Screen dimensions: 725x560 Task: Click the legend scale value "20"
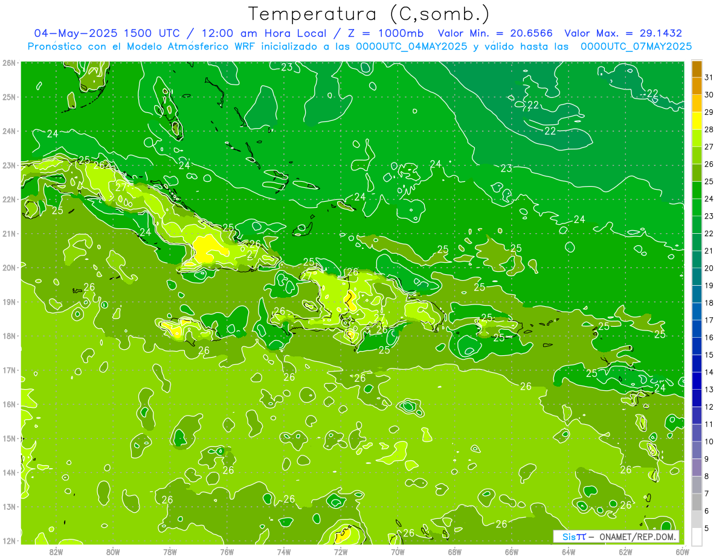[x=709, y=268]
